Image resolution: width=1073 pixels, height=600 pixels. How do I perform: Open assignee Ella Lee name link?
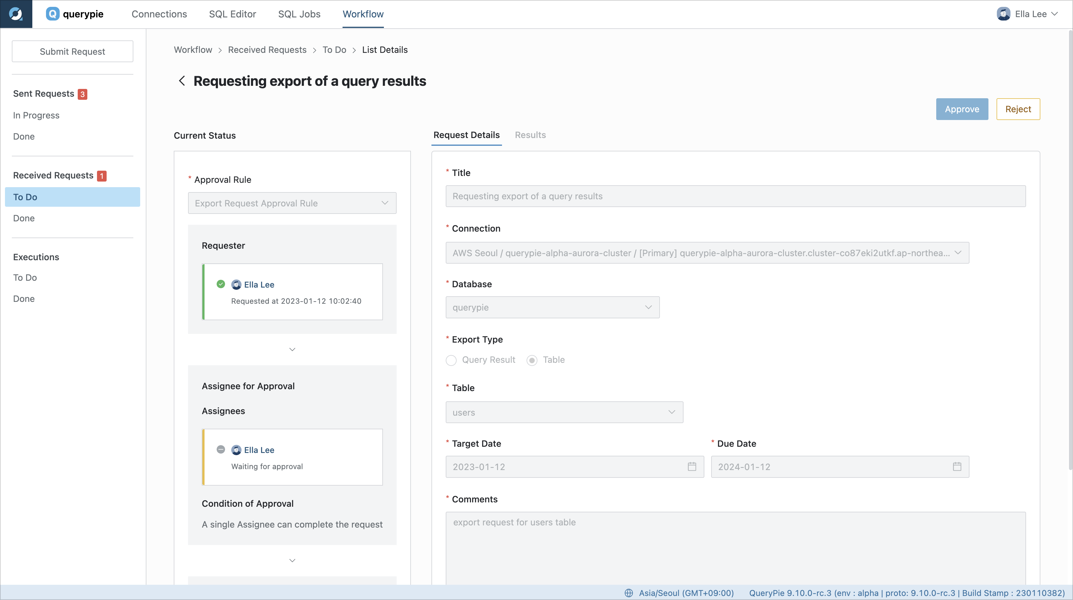tap(259, 450)
